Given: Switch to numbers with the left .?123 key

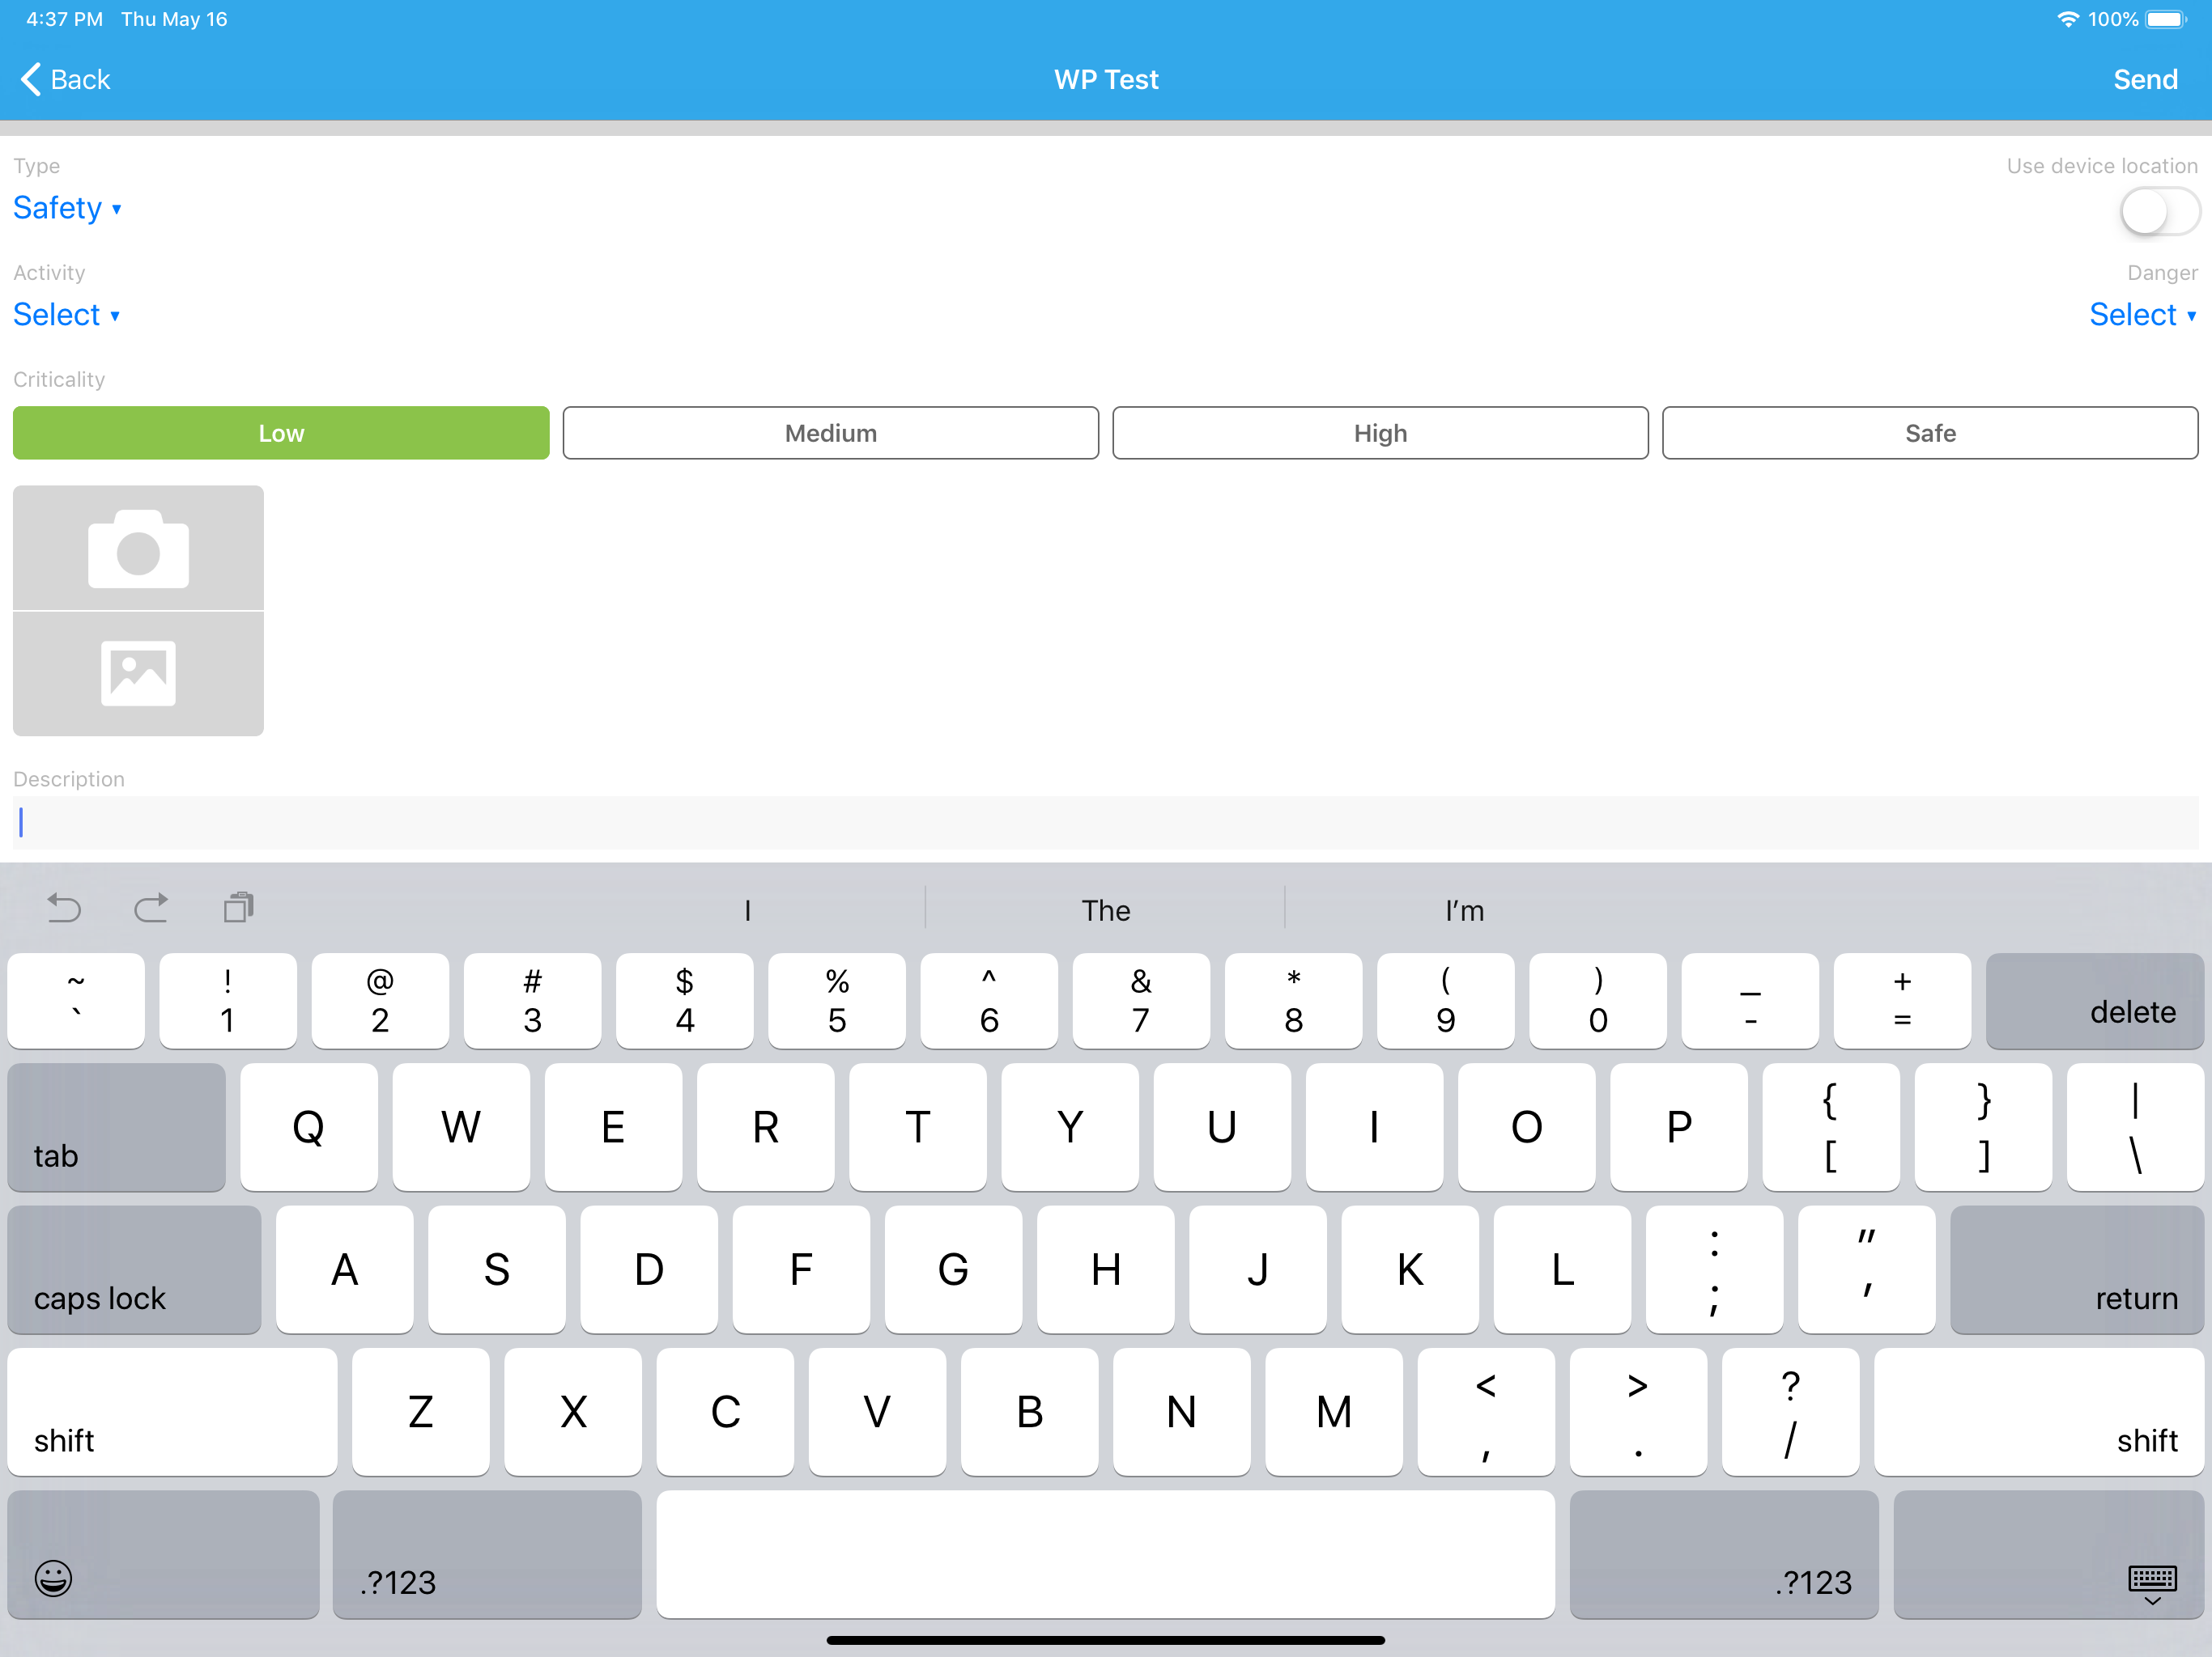Looking at the screenshot, I should coord(487,1554).
